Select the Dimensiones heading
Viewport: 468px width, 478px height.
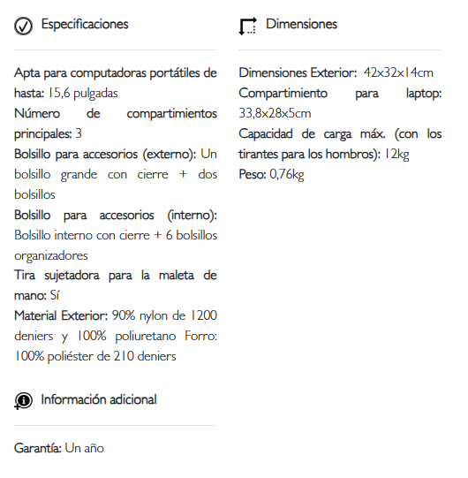(301, 24)
